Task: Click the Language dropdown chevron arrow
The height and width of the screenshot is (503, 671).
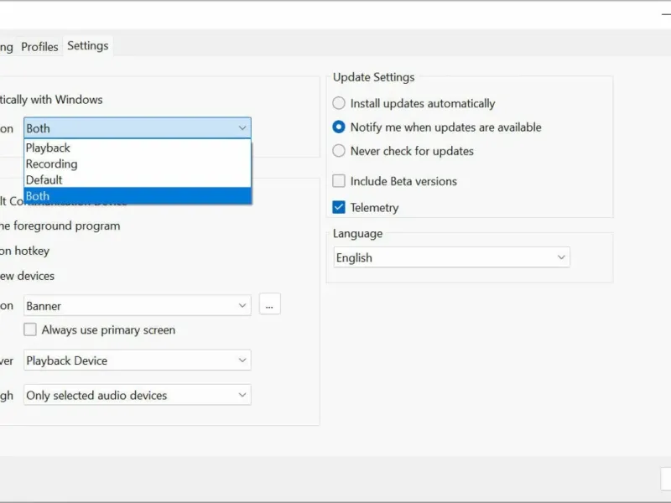Action: [x=561, y=257]
